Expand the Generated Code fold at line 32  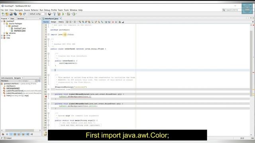point(49,89)
